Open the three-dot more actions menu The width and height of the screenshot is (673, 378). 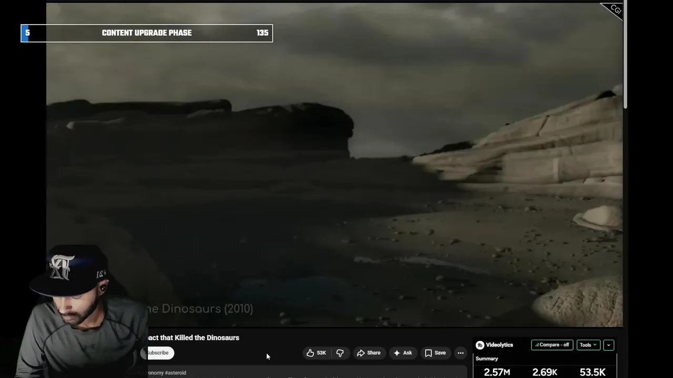(x=461, y=353)
